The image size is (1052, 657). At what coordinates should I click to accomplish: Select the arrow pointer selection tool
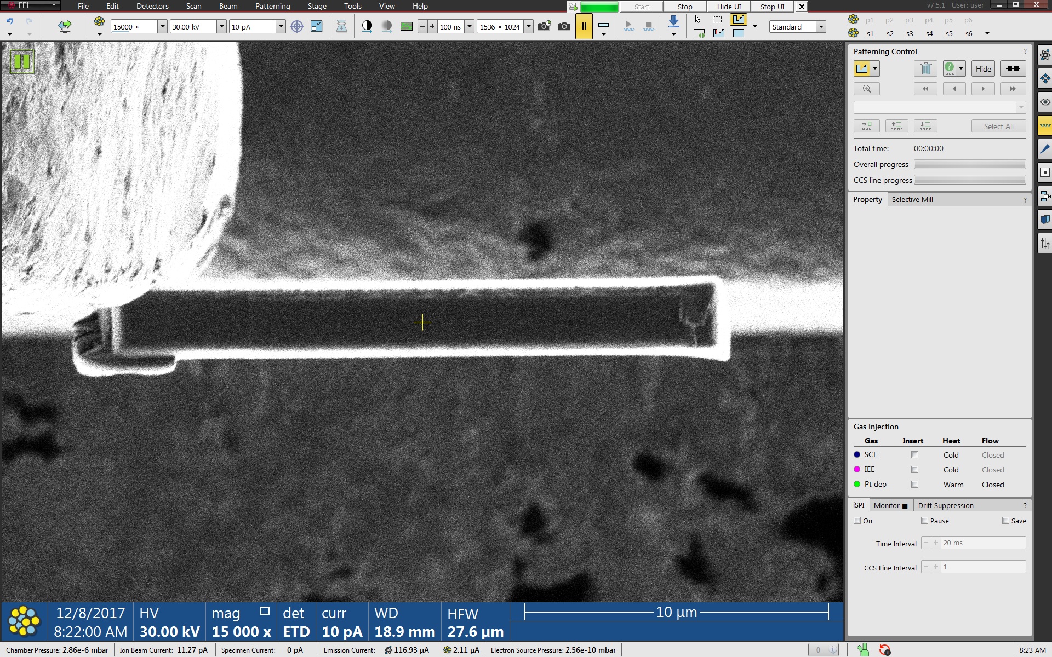point(697,20)
